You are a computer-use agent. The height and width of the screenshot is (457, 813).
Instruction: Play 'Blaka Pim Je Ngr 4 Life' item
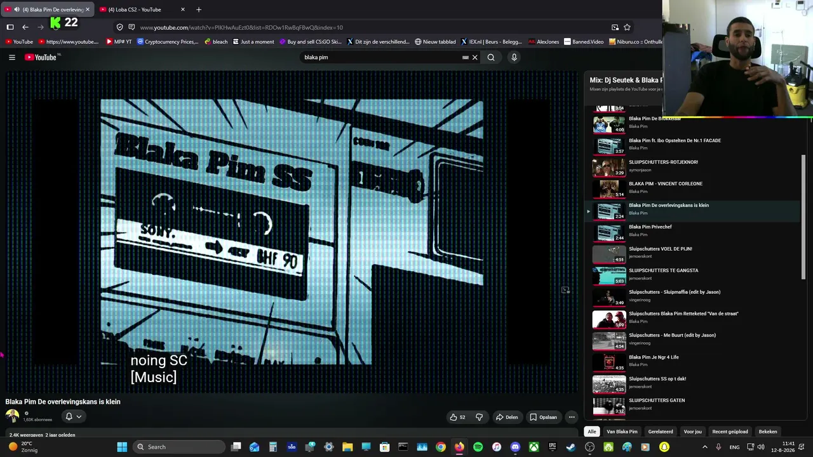(692, 362)
